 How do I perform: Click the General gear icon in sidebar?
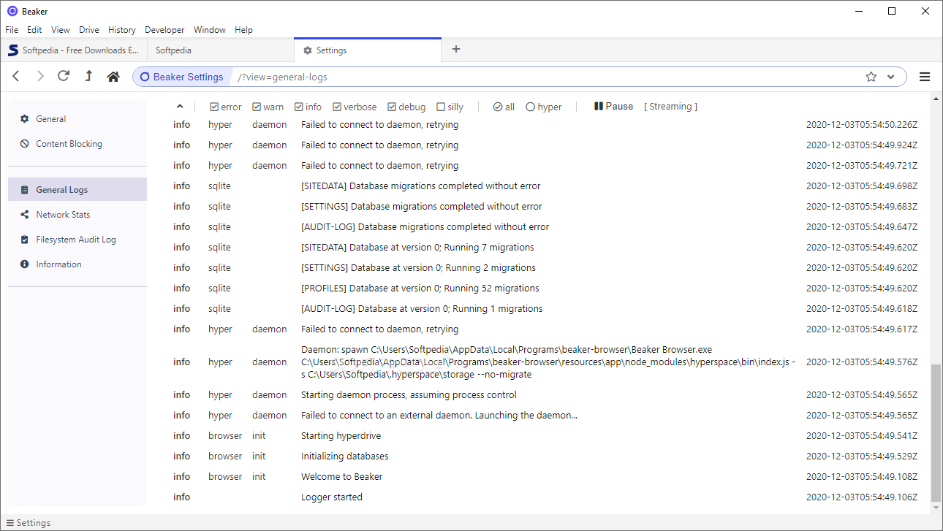tap(25, 119)
